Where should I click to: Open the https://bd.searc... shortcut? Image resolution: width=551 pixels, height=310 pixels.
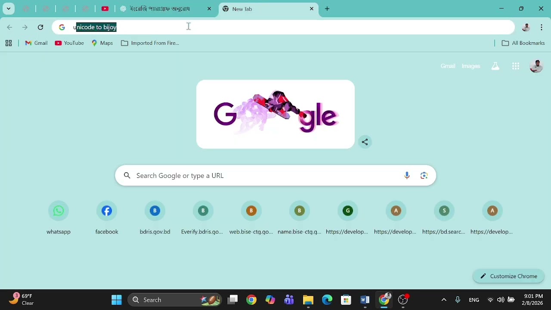[x=444, y=218]
